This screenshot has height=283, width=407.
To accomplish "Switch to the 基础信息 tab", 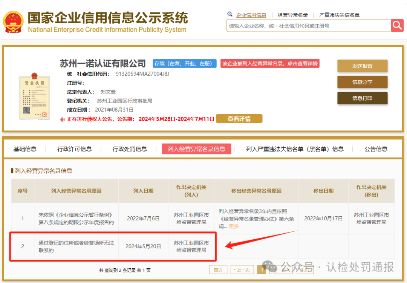I will pos(25,149).
